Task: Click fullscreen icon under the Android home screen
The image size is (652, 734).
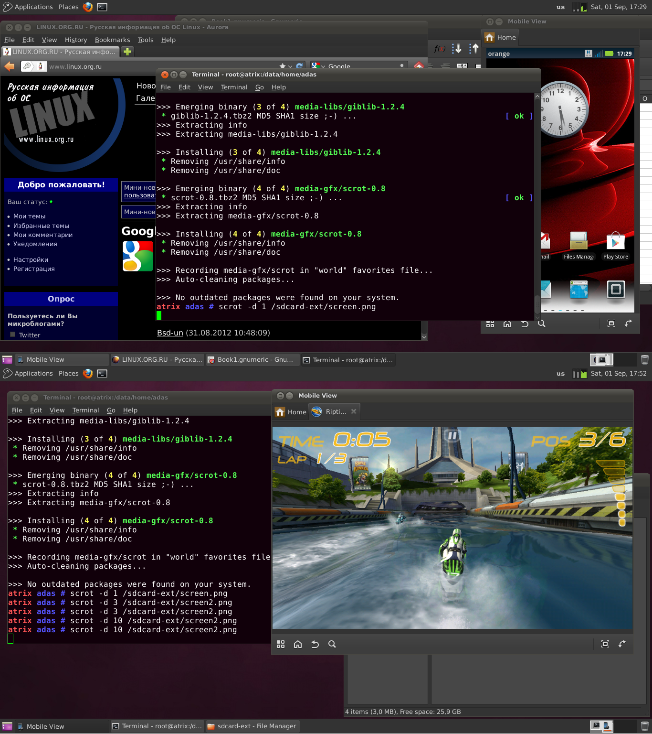Action: point(611,324)
